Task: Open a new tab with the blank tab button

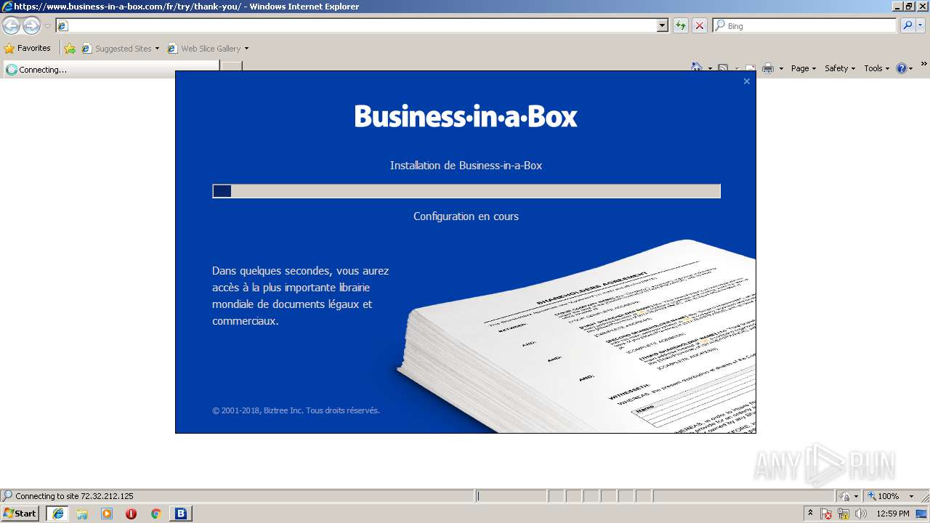Action: [x=231, y=68]
